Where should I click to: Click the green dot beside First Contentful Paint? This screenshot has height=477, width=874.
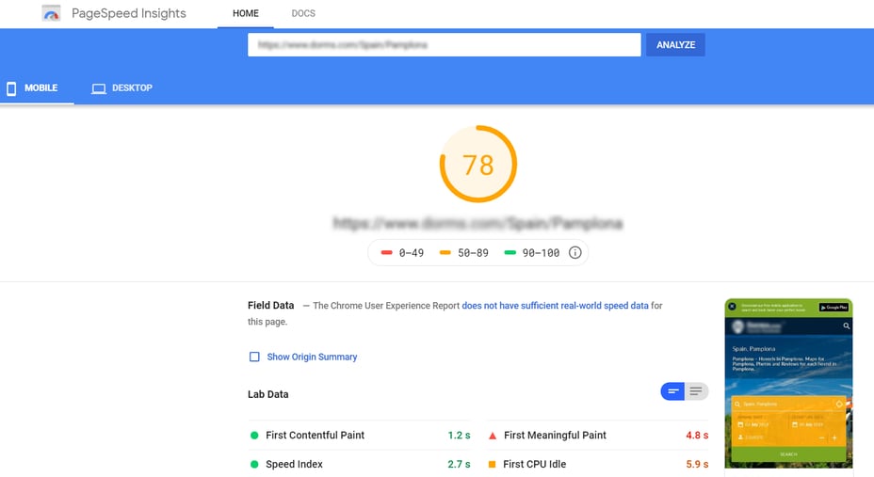point(254,436)
